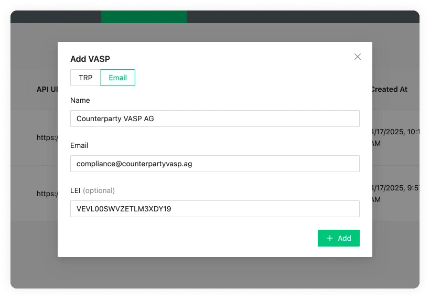Viewport: 430px width, 299px height.
Task: Select the 4/17/2025 9:5x AM date cell
Action: 394,193
